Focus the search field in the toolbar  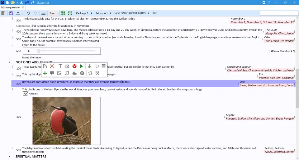(x=279, y=13)
